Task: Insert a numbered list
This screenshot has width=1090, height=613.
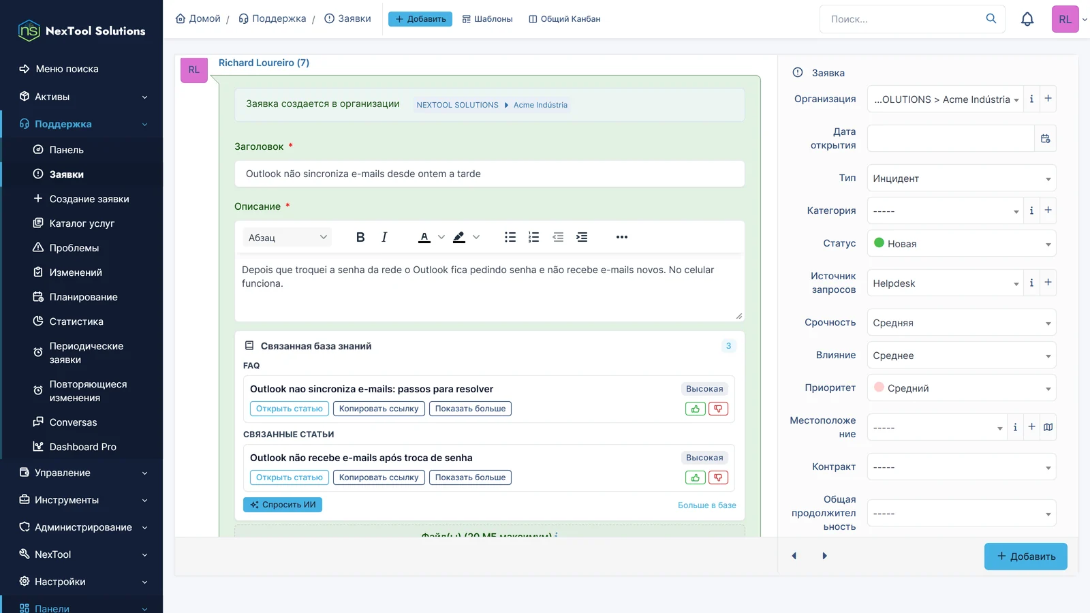Action: point(534,237)
